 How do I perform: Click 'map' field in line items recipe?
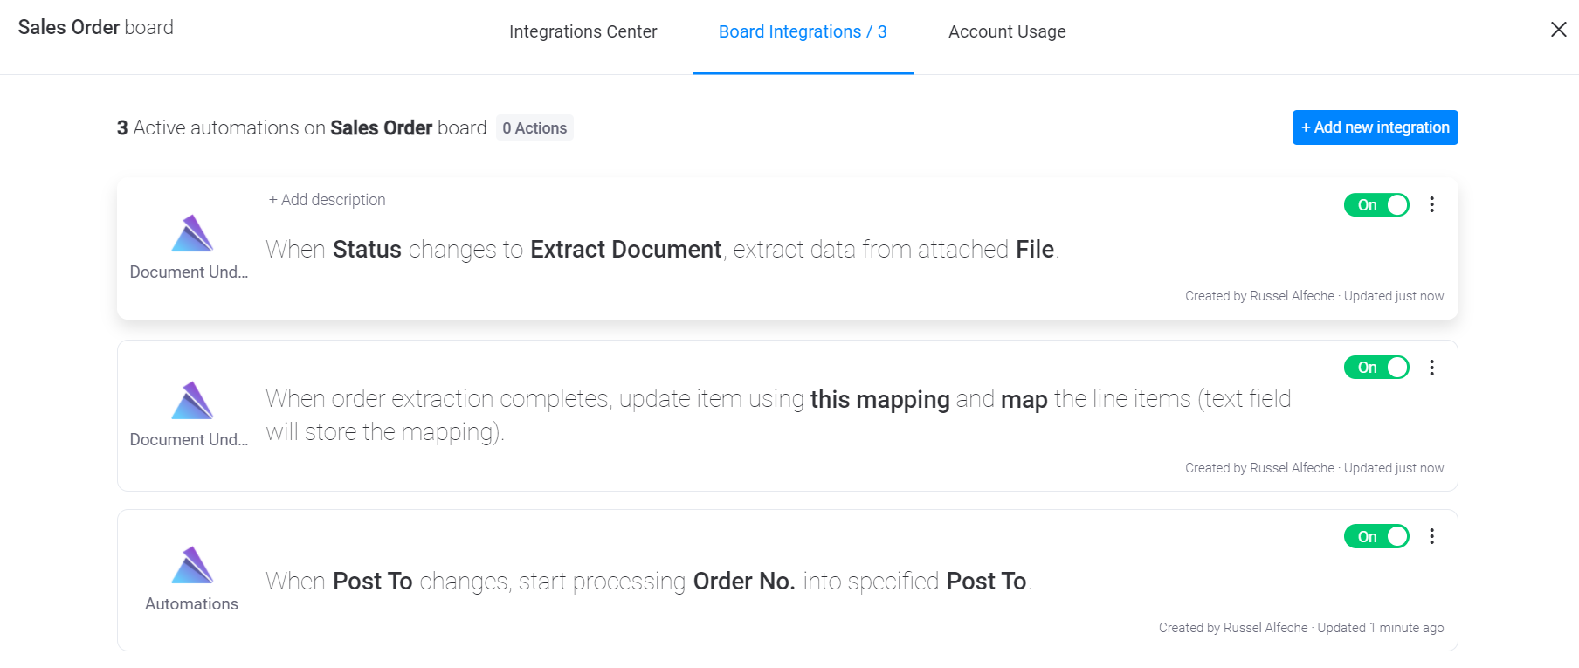(x=1024, y=399)
